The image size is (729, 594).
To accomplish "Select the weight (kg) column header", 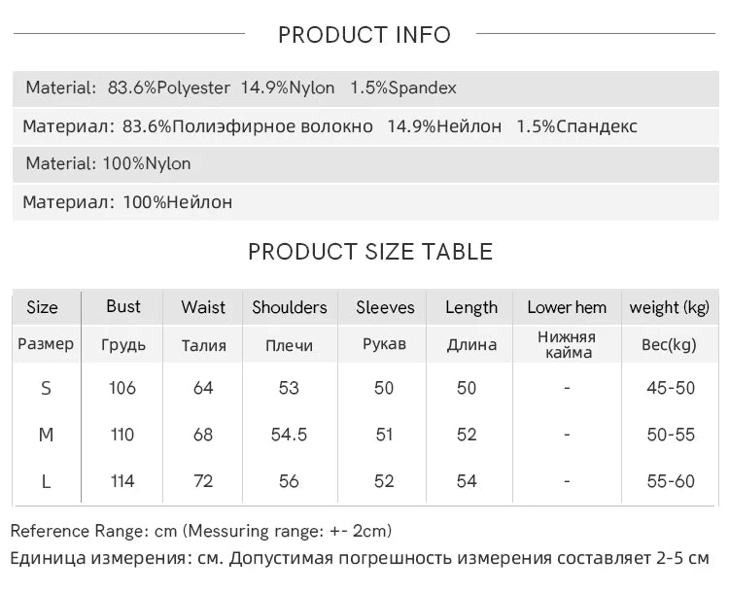I will tap(670, 308).
